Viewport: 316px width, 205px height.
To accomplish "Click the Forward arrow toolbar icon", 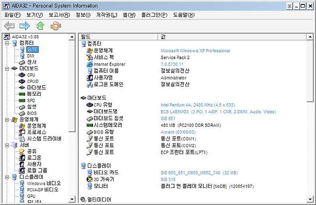I will click(x=25, y=26).
